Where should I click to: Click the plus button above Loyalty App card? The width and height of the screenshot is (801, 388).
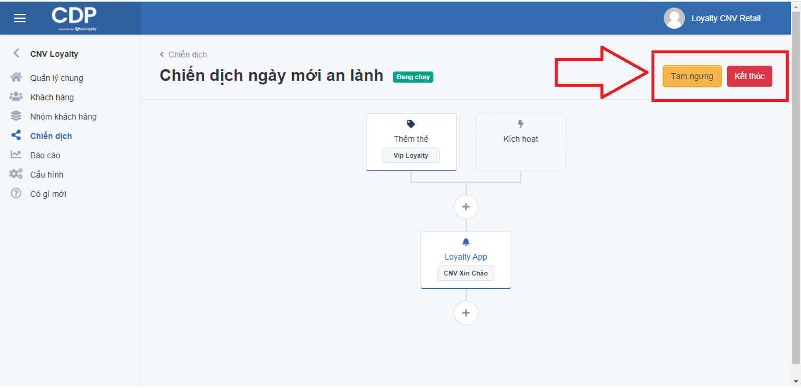click(x=466, y=207)
